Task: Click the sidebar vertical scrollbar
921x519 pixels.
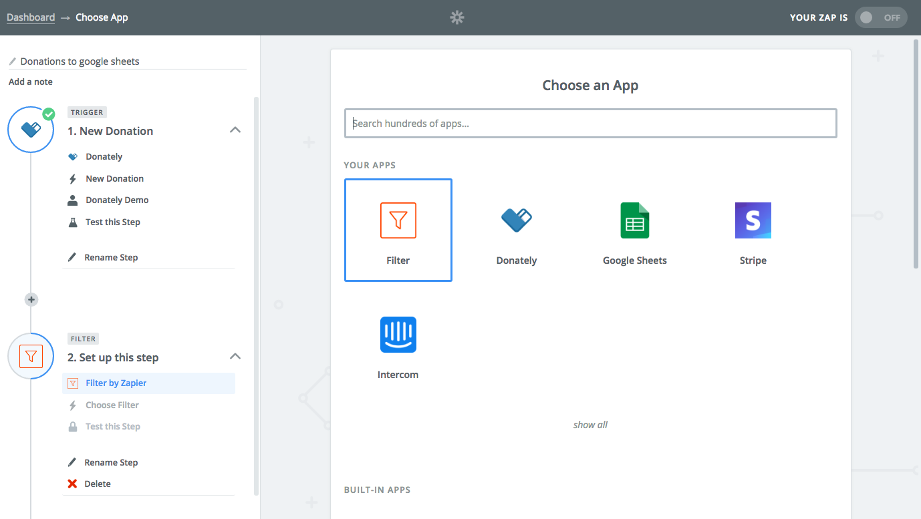Action: pyautogui.click(x=257, y=296)
